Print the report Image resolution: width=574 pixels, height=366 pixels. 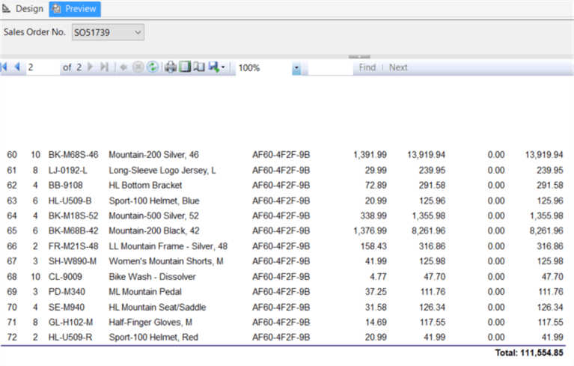point(171,67)
